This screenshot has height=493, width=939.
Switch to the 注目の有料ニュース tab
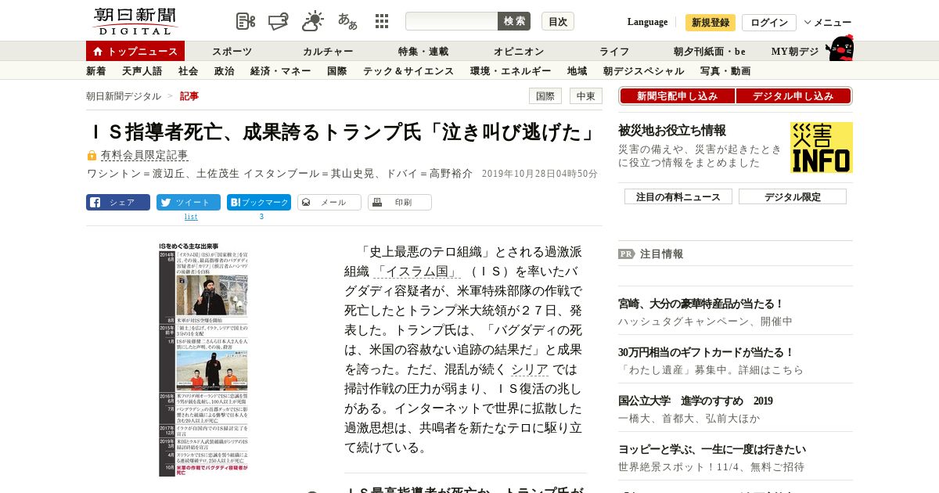click(678, 196)
